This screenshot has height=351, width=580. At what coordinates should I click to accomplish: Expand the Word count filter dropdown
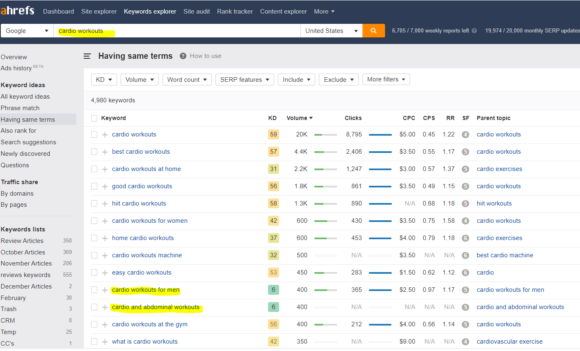(187, 80)
